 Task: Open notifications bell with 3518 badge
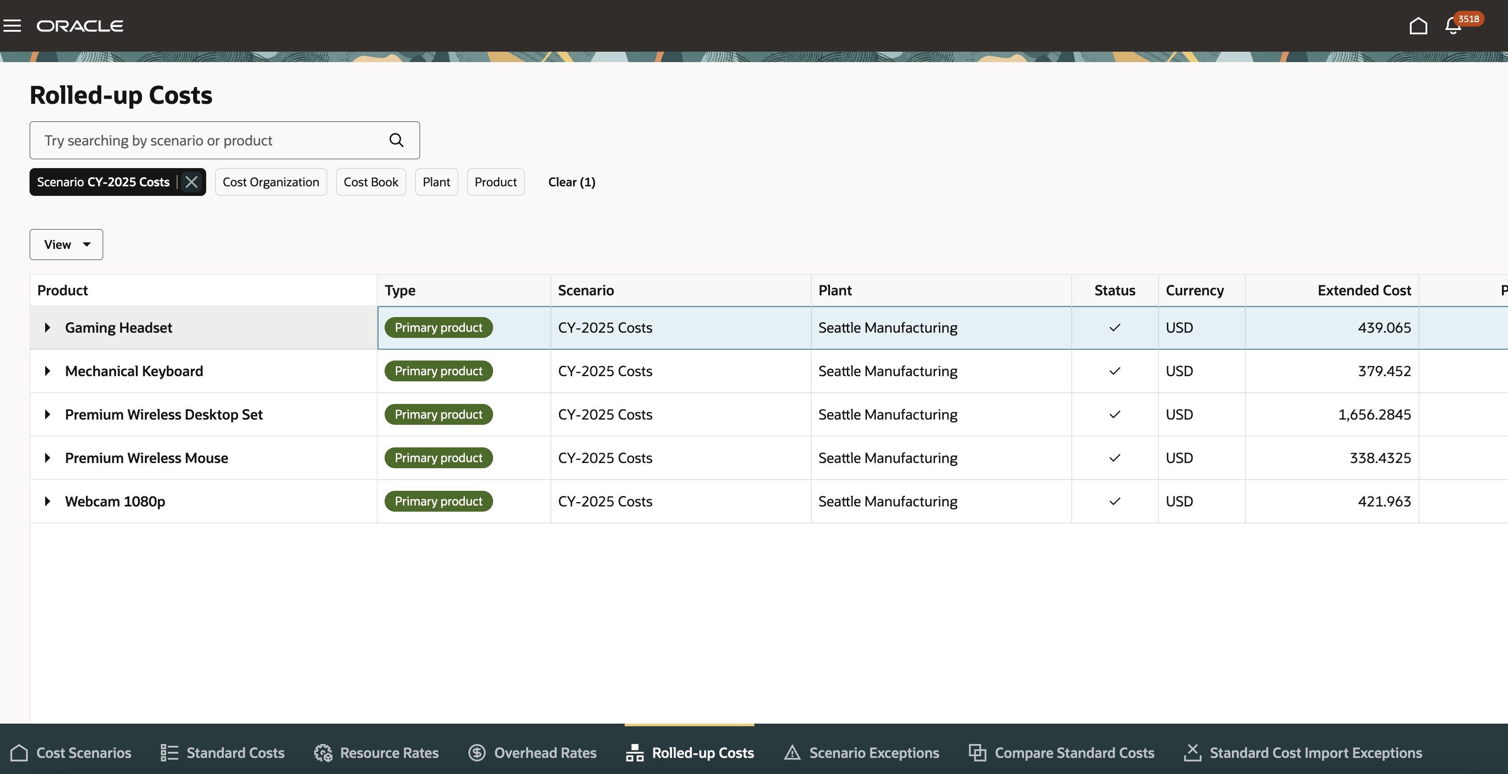[x=1453, y=26]
